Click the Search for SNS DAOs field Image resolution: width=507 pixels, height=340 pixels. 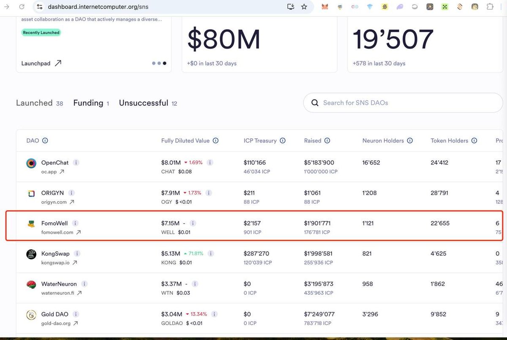pyautogui.click(x=403, y=103)
